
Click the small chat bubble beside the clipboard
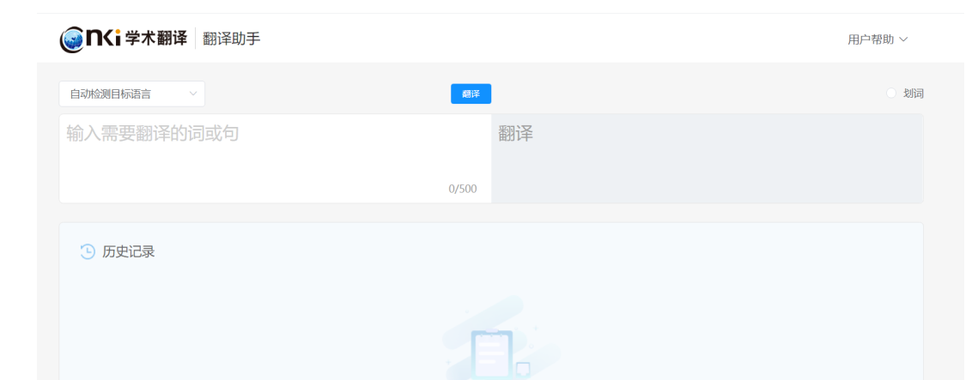(x=522, y=370)
